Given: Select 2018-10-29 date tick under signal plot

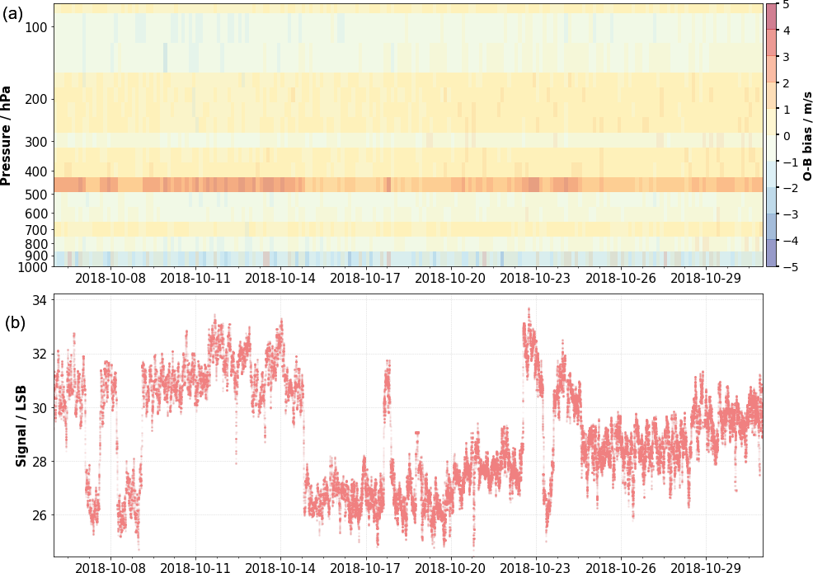Looking at the screenshot, I should [704, 568].
